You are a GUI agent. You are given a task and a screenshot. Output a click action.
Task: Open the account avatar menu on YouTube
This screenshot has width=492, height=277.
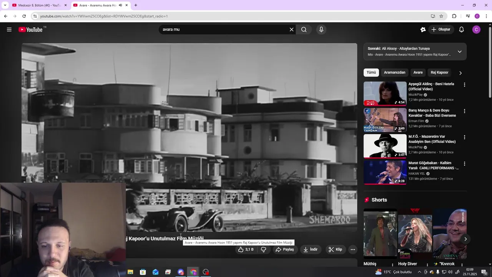pyautogui.click(x=476, y=30)
